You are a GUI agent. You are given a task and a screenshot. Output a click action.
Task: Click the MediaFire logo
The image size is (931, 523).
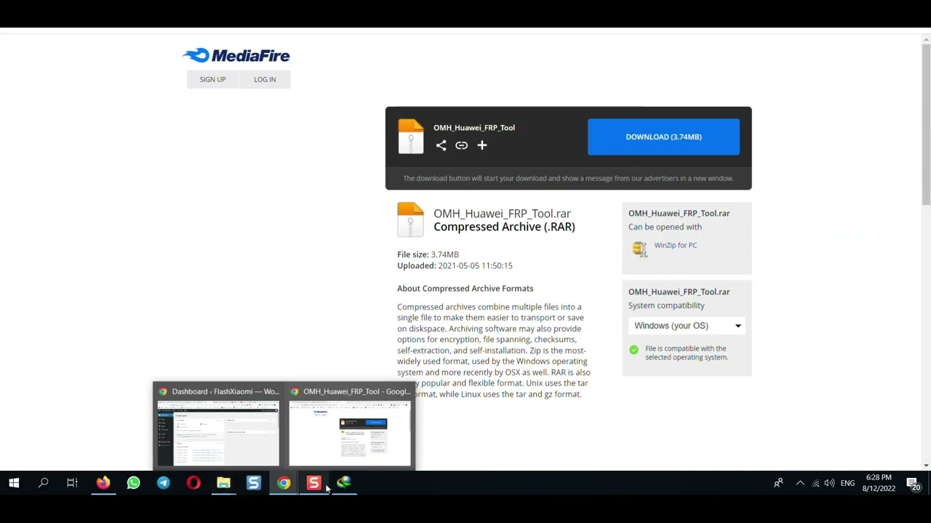click(x=236, y=55)
